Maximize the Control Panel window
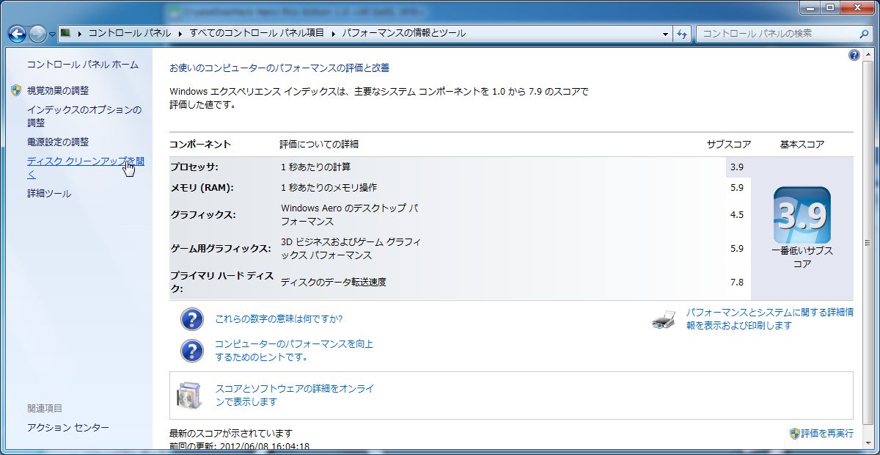The width and height of the screenshot is (880, 455). click(831, 7)
